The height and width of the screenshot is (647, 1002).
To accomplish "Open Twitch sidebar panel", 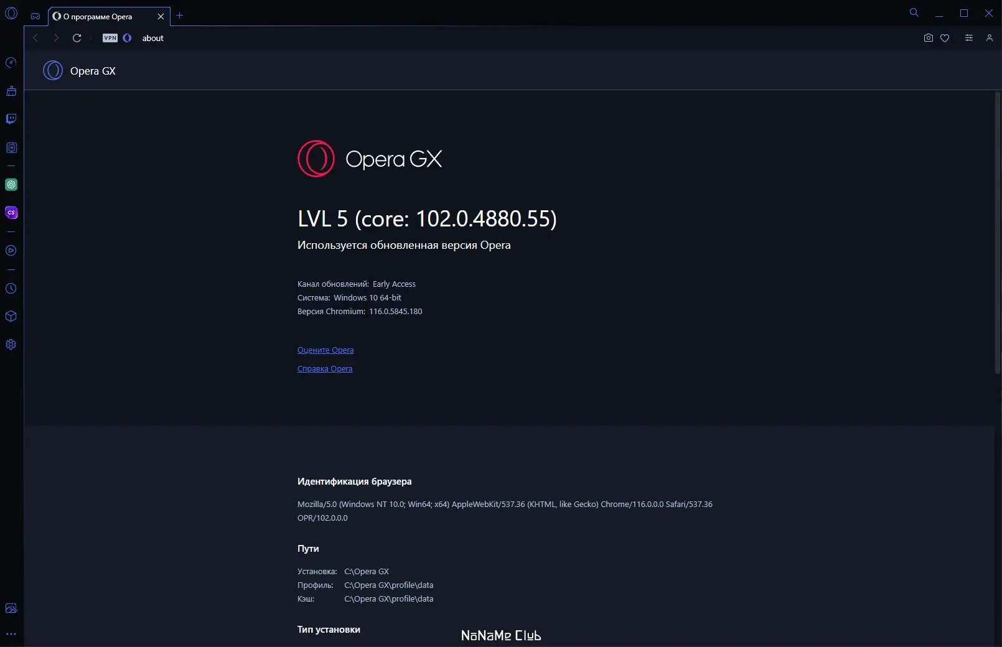I will tap(11, 119).
